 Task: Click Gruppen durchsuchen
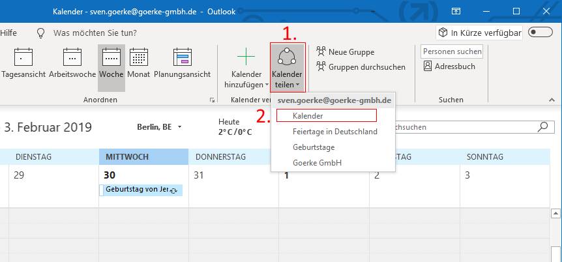tap(361, 67)
